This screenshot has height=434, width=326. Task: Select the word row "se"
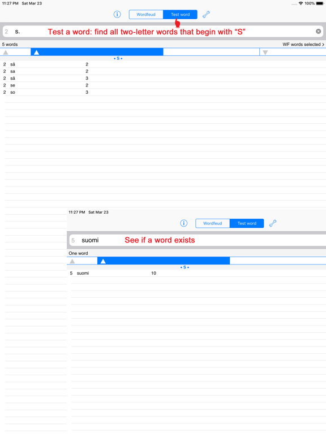tap(163, 85)
